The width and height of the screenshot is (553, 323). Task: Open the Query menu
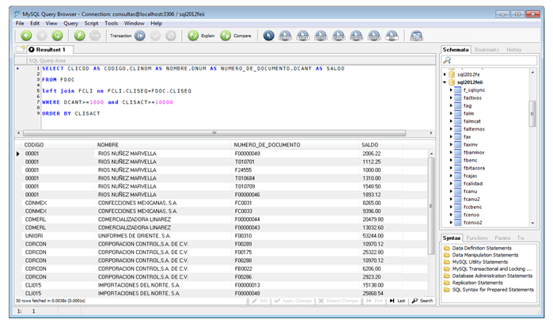pos(70,23)
